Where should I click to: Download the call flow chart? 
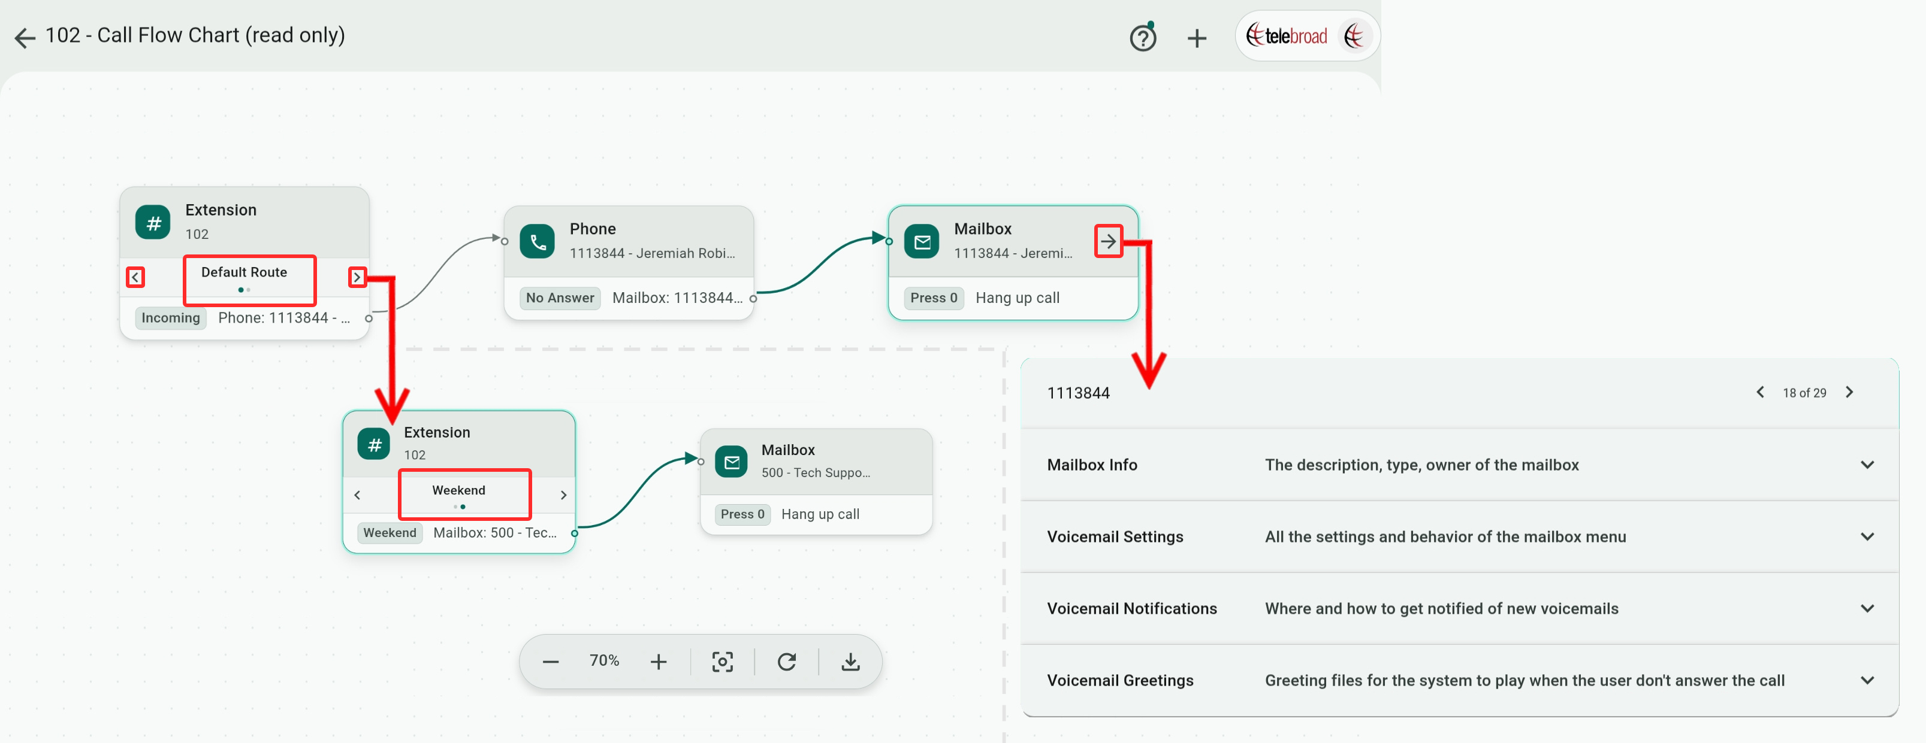(x=850, y=662)
